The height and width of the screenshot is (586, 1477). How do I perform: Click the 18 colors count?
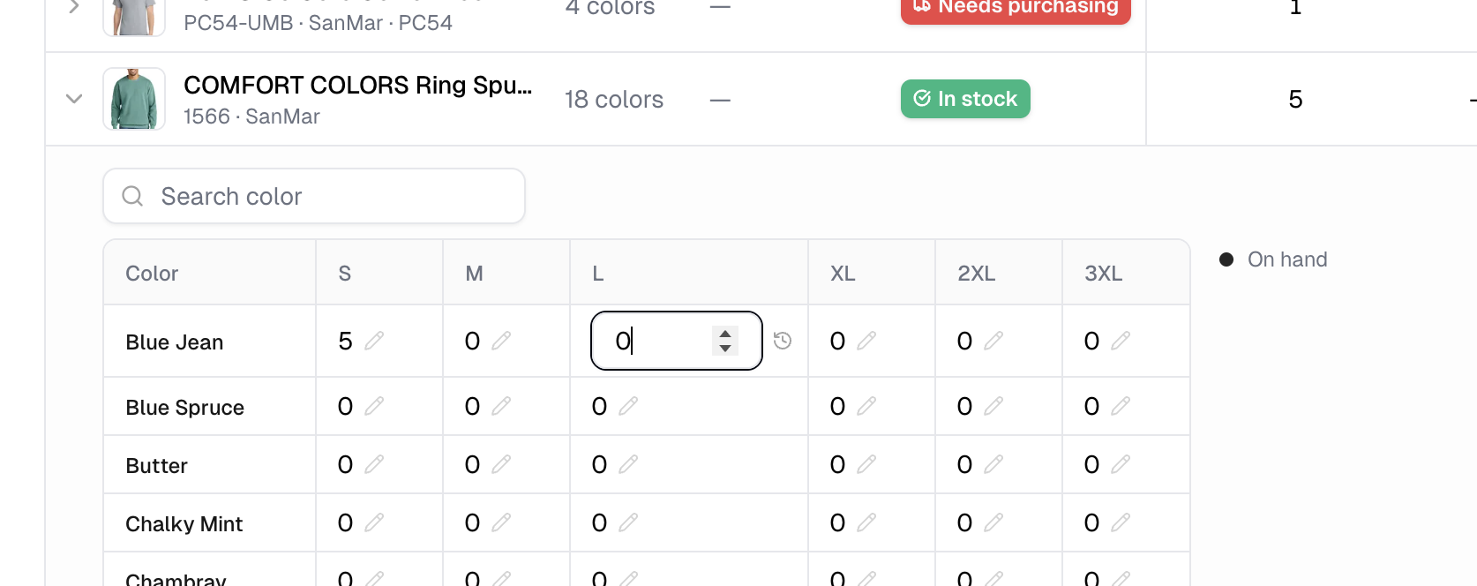(x=614, y=100)
